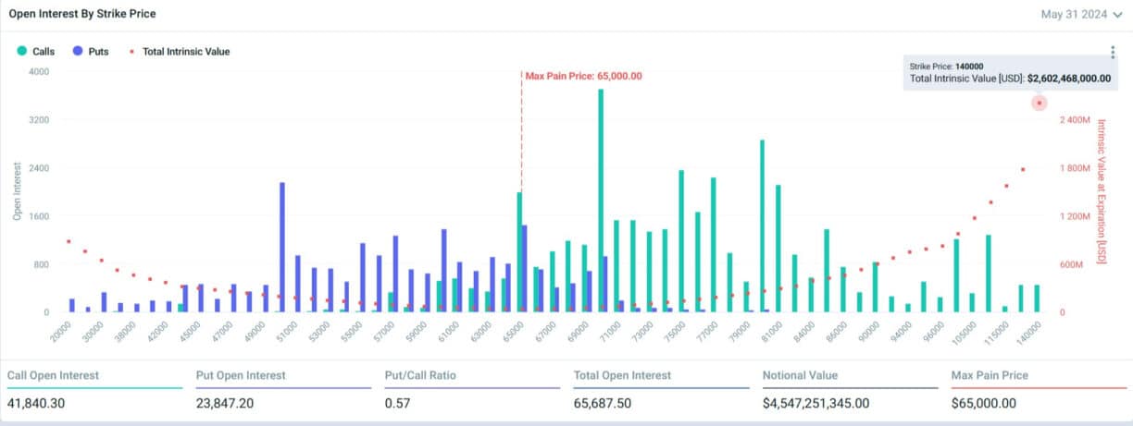Click the Max Pain Price 65,000.00 marker label

coord(583,76)
